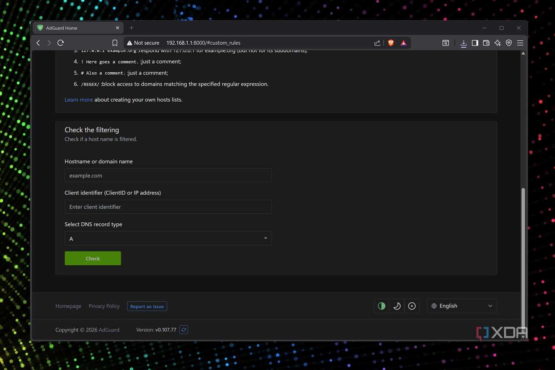Click the Not secure warning indicator
Viewport: 555px width, 370px height.
click(143, 43)
